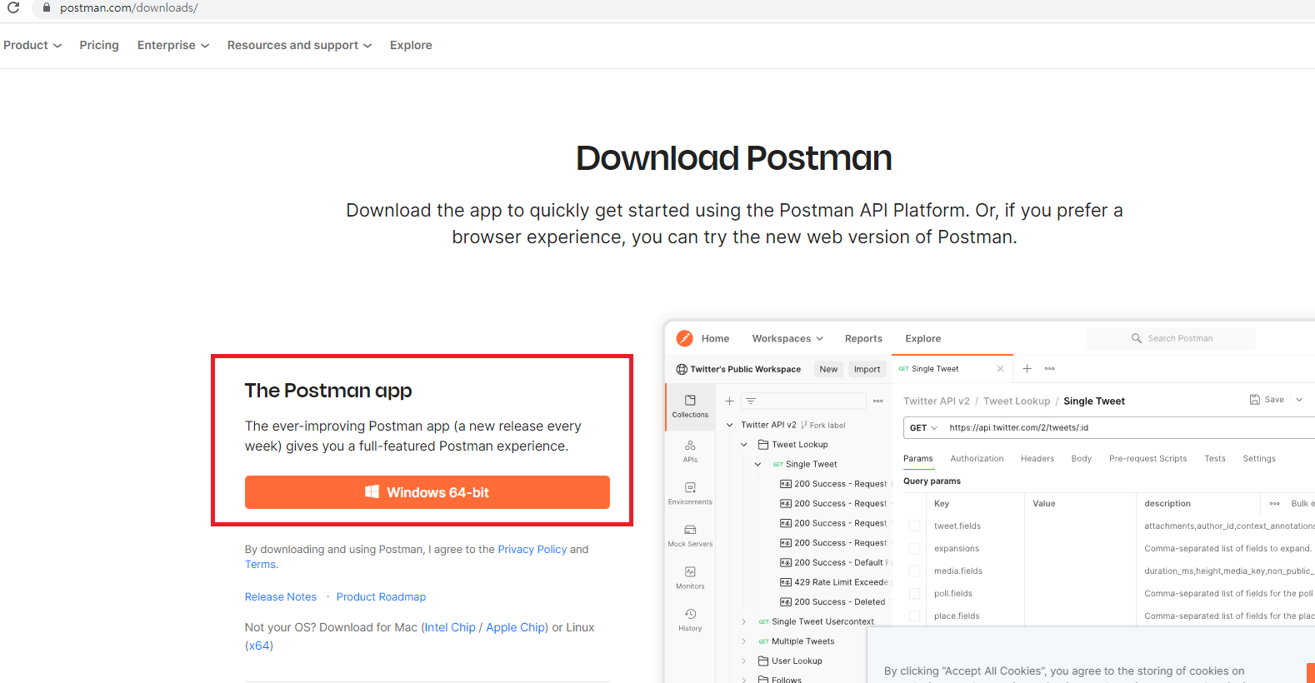Go to the Pricing page
The image size is (1315, 683).
click(99, 45)
